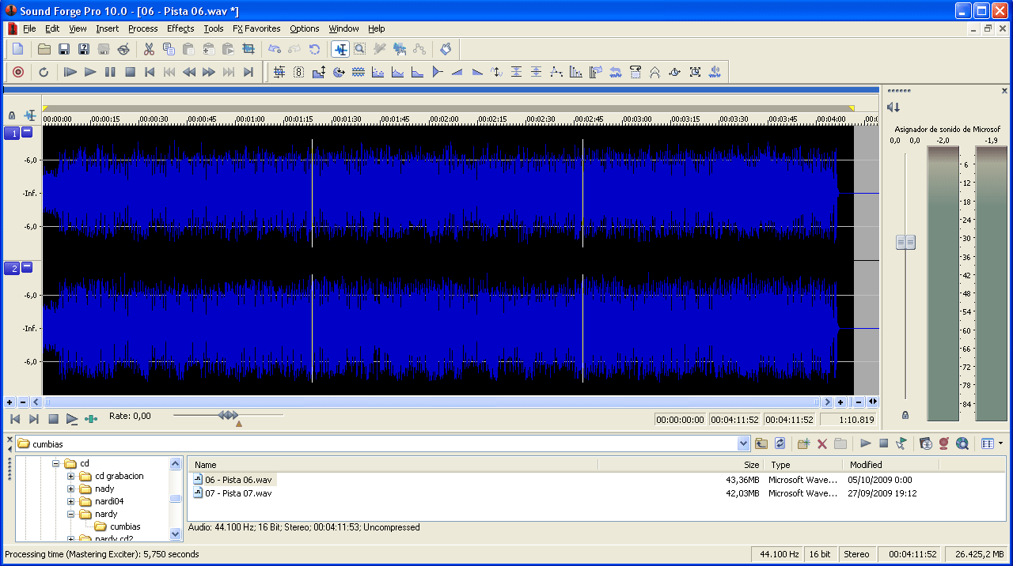Image resolution: width=1013 pixels, height=566 pixels.
Task: Toggle channel 2 selection button
Action: [x=12, y=269]
